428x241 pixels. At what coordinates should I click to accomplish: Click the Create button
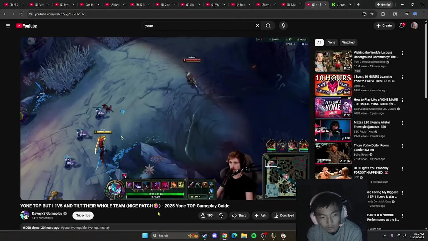(384, 26)
